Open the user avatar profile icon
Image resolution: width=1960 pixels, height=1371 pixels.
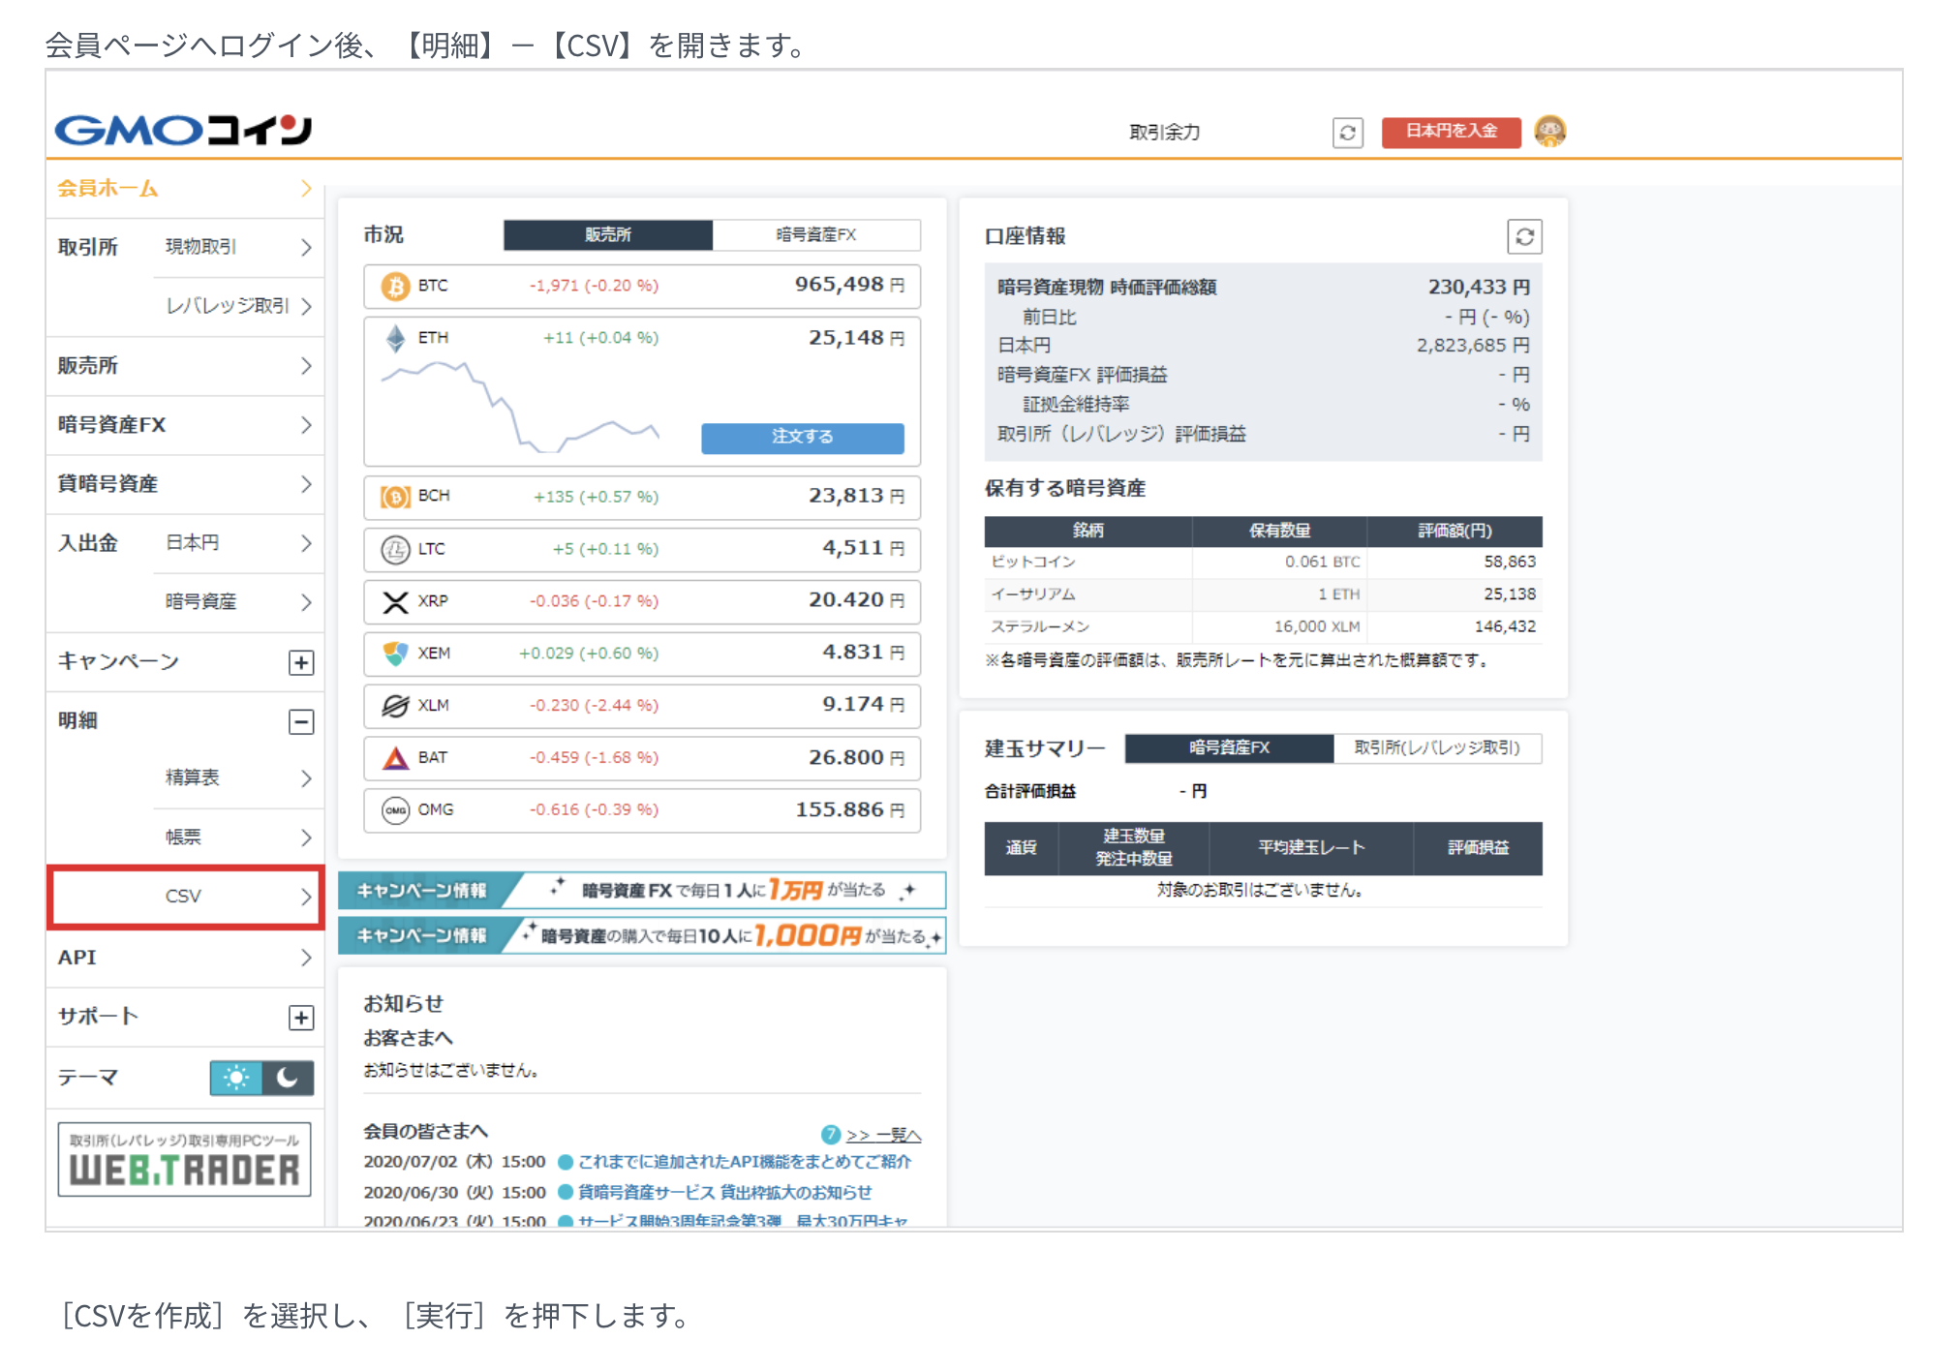1549,132
